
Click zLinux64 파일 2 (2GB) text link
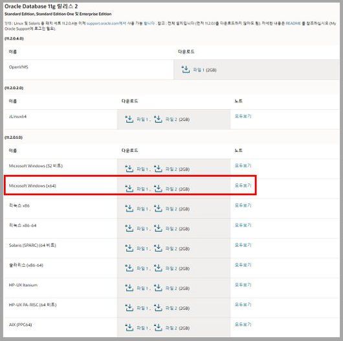coord(177,119)
